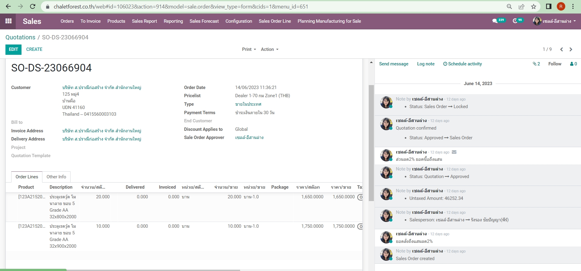Screen dimensions: 581x271
Task: Follow this sales order
Action: click(555, 64)
